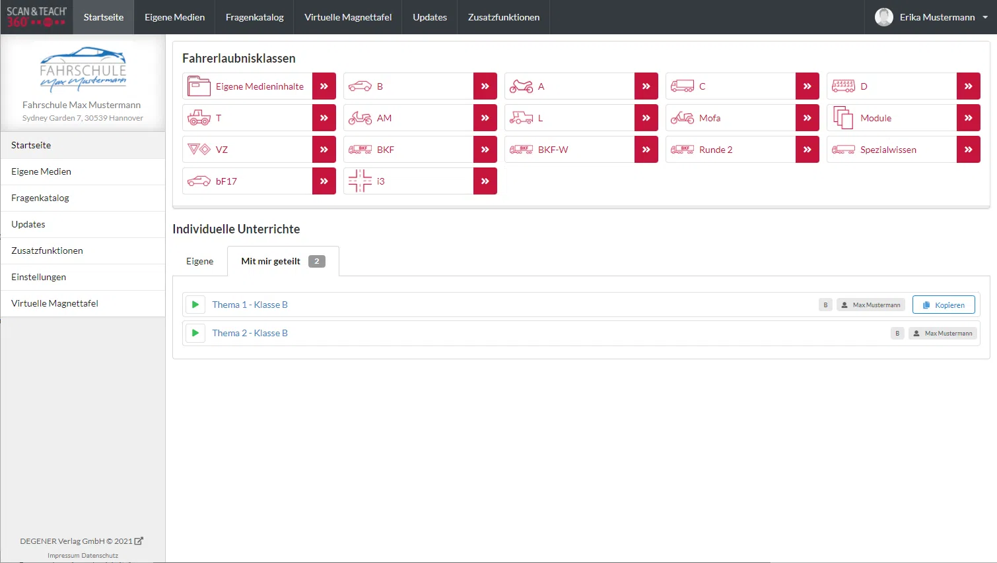Go to Einstellungen in the sidebar
Viewport: 997px width, 563px height.
tap(39, 277)
